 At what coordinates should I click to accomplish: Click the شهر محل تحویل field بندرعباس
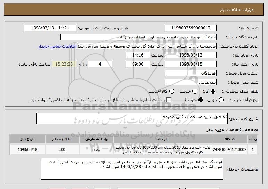coord(191,82)
